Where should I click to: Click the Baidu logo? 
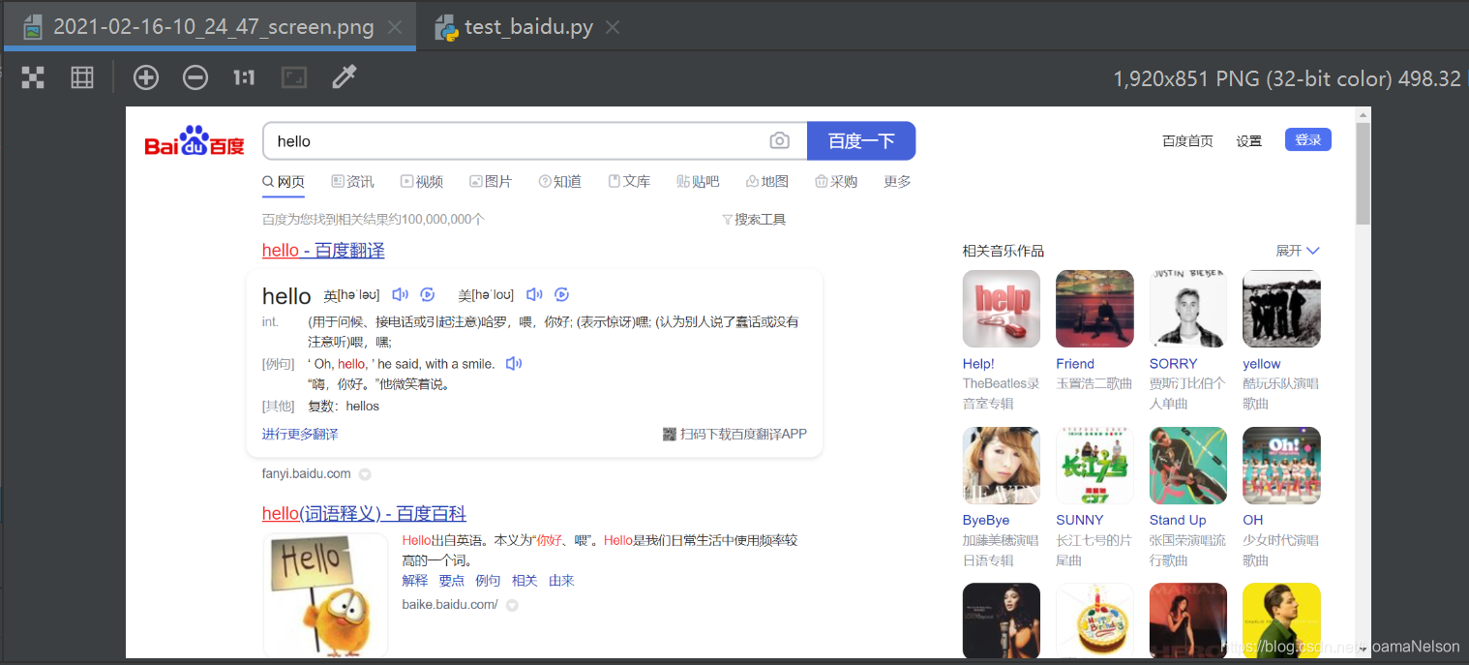[x=194, y=140]
